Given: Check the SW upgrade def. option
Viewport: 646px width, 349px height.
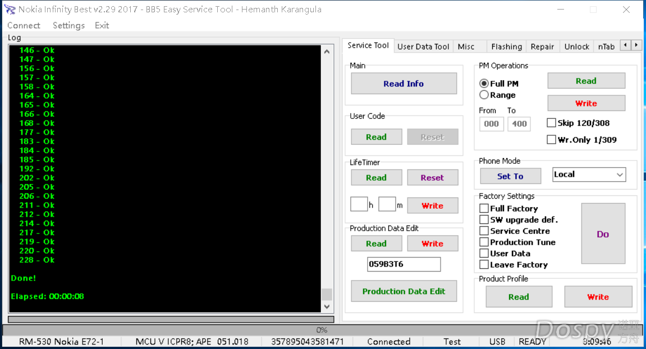Looking at the screenshot, I should [x=484, y=219].
